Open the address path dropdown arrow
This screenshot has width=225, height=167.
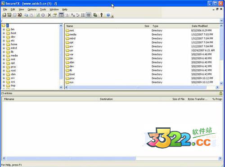tap(221, 21)
